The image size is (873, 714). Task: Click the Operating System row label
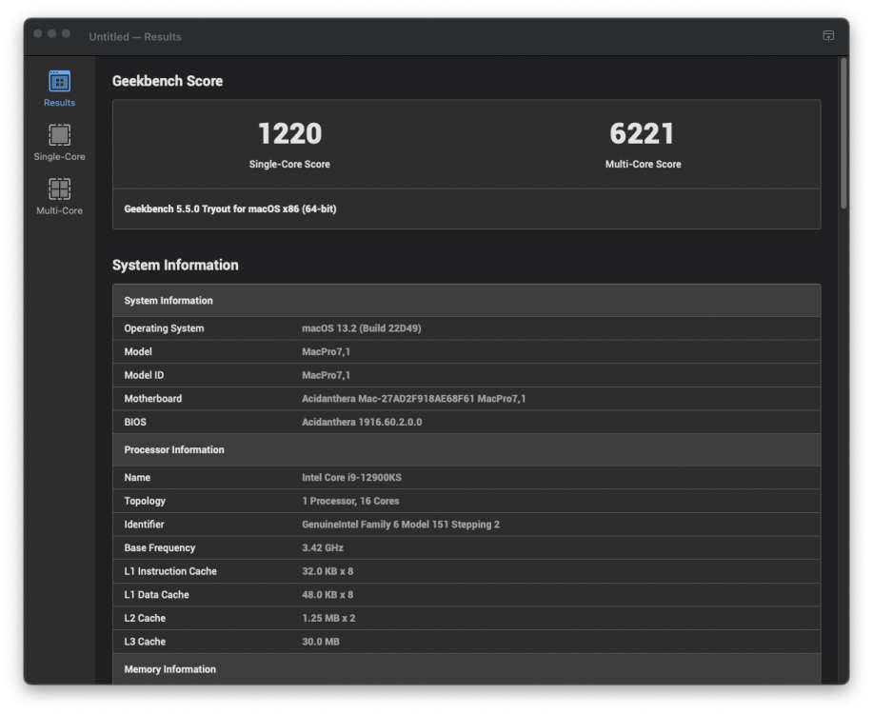pos(164,328)
